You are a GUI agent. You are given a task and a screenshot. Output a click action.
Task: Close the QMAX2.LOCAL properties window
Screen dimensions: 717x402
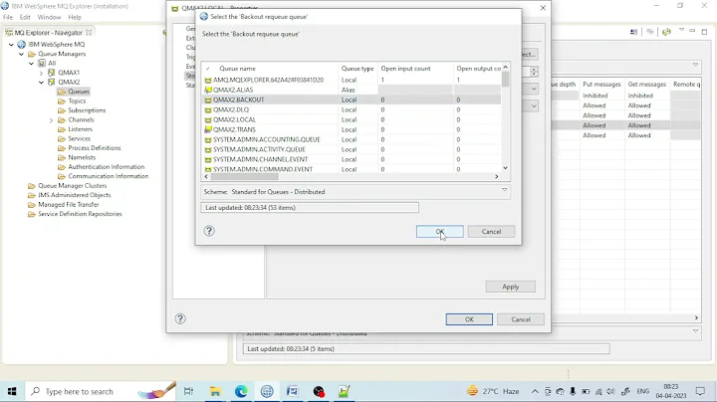coord(543,8)
